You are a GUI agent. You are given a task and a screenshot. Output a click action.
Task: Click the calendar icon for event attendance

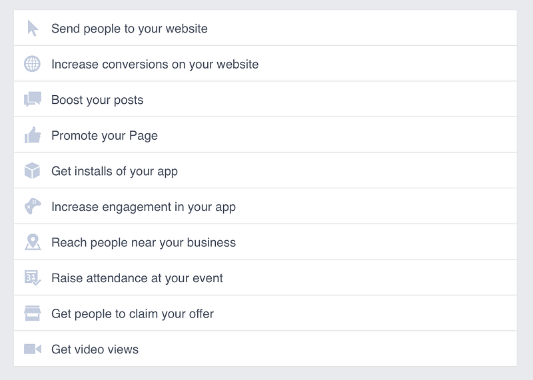[x=33, y=278]
